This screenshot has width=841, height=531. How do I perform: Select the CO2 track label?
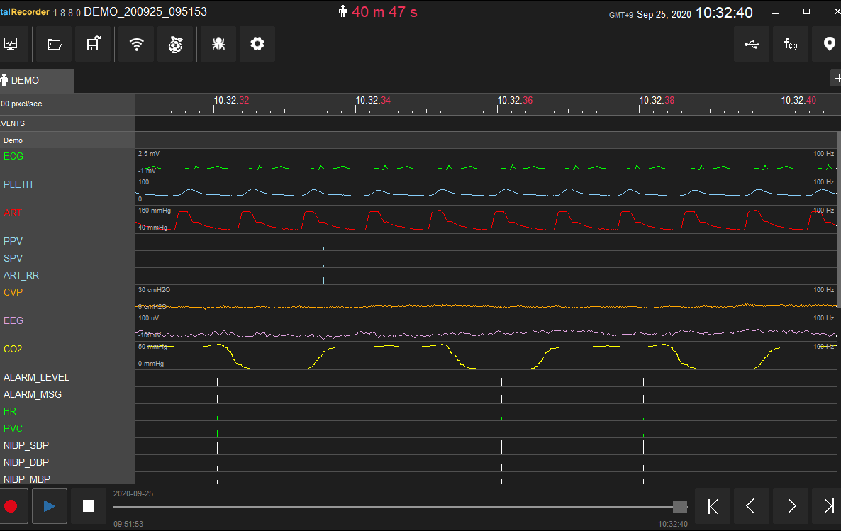pyautogui.click(x=13, y=350)
